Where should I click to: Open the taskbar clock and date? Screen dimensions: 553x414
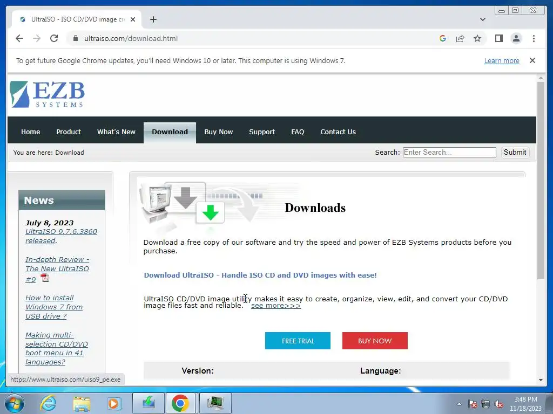tap(525, 404)
